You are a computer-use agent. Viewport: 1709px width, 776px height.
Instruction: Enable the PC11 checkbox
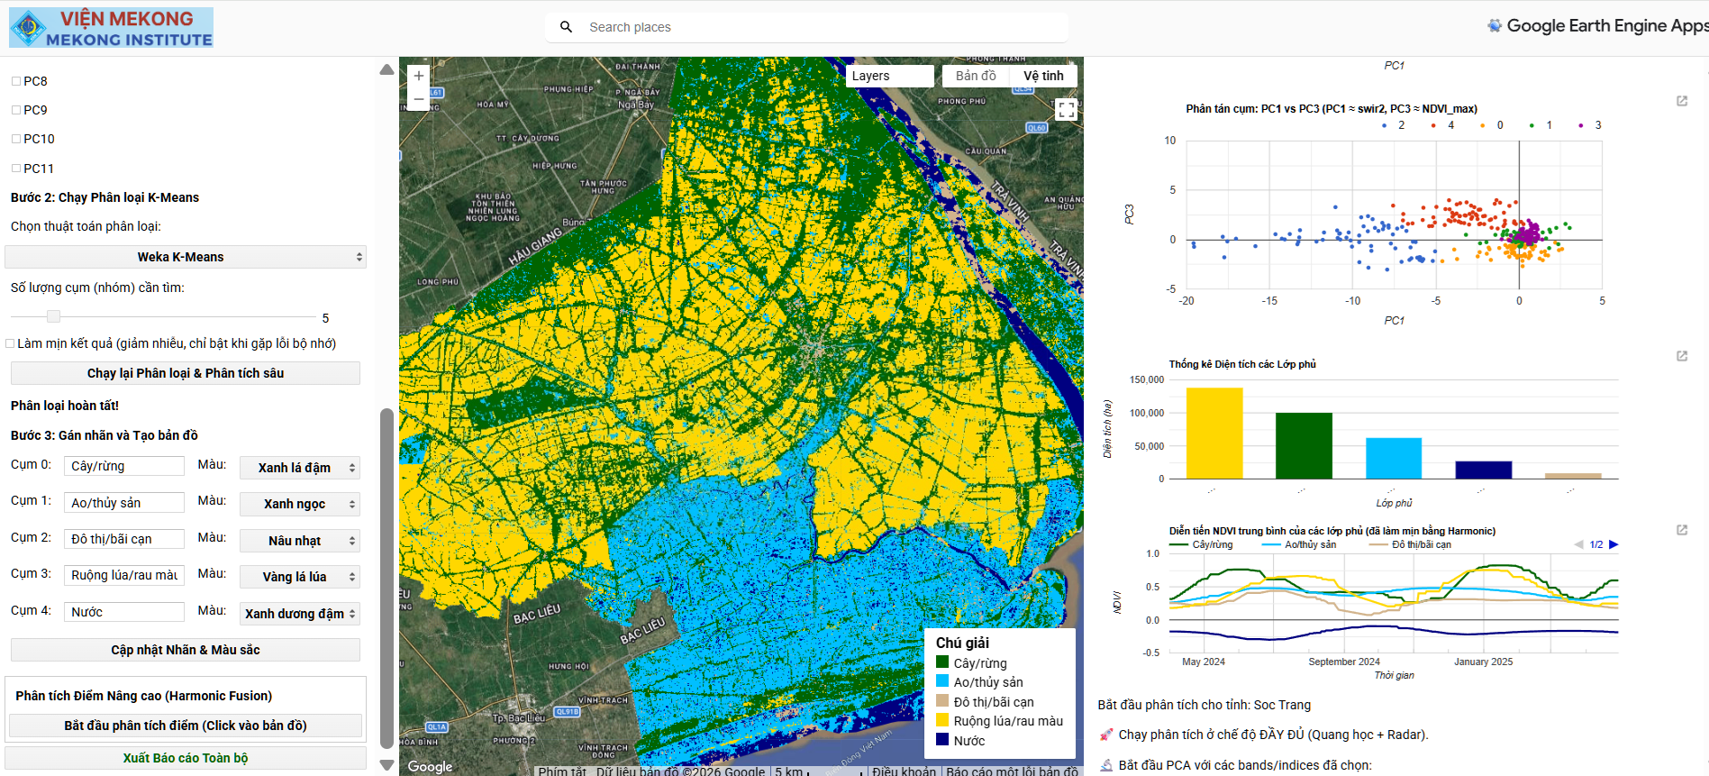click(x=16, y=169)
